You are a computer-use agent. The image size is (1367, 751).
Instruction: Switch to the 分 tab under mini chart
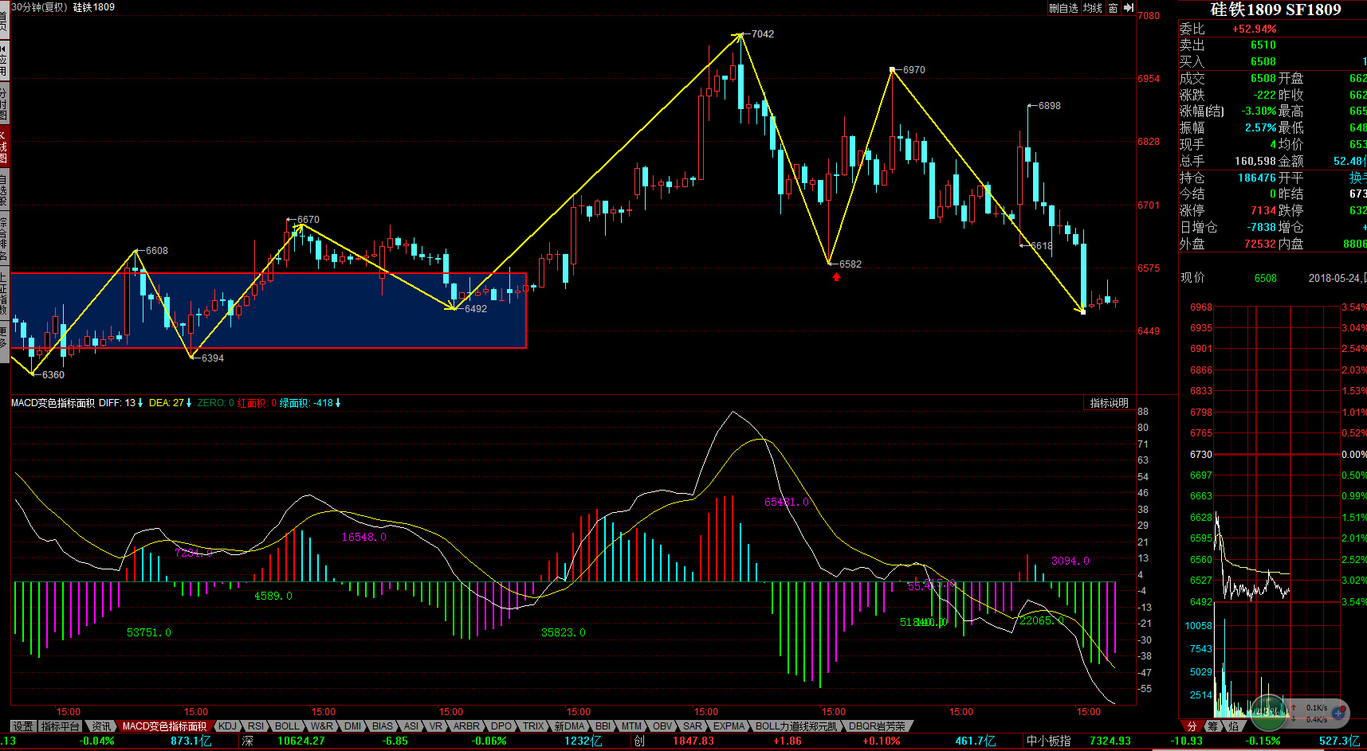coord(1192,726)
